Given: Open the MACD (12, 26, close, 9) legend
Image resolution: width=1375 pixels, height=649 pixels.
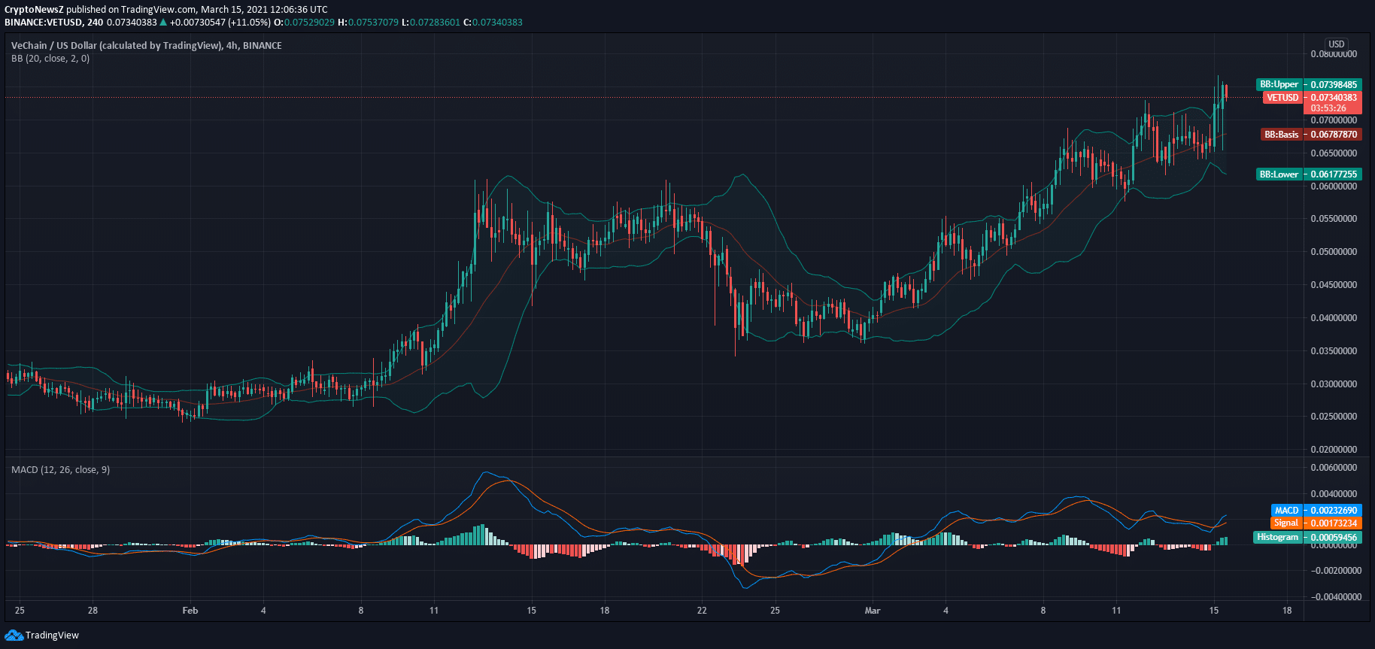Looking at the screenshot, I should 60,470.
